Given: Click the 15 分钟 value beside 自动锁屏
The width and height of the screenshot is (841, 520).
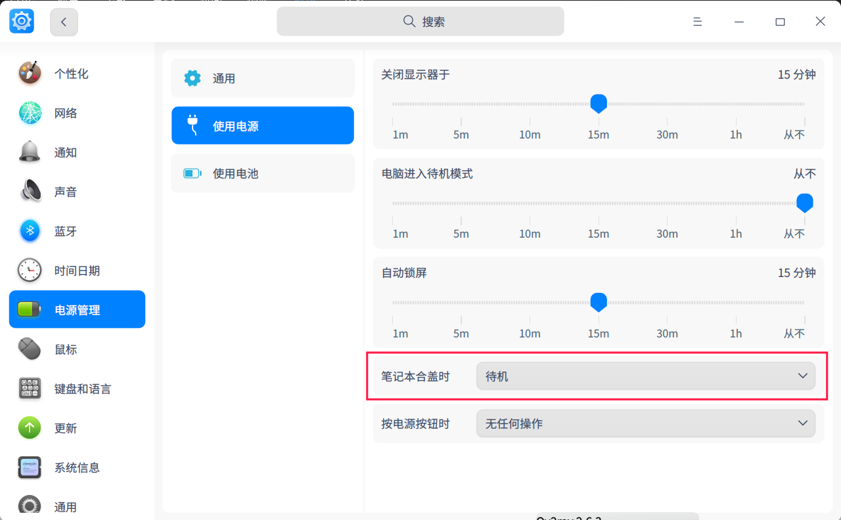Looking at the screenshot, I should click(797, 272).
